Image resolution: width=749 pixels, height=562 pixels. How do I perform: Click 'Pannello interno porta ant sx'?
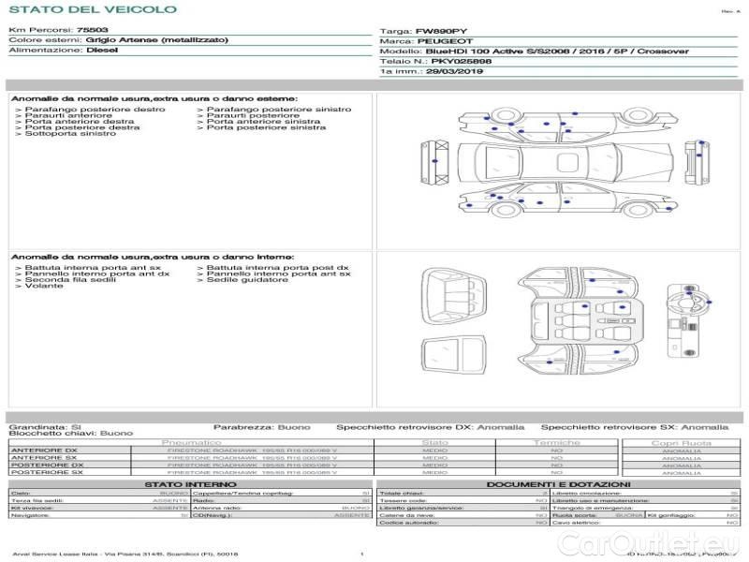(278, 274)
